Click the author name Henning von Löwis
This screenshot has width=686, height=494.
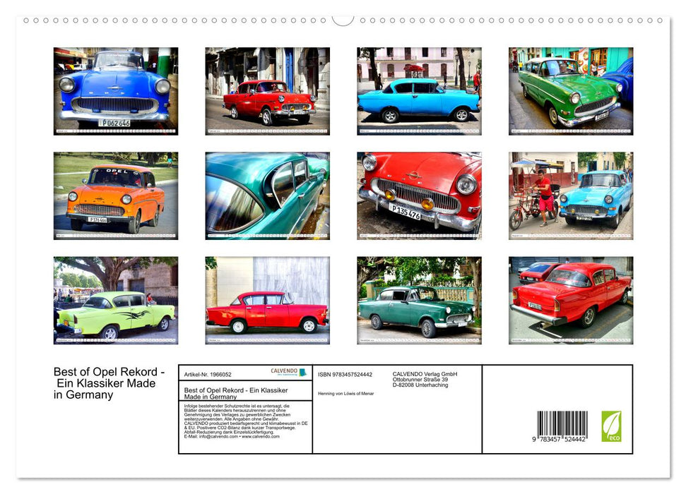pyautogui.click(x=346, y=393)
